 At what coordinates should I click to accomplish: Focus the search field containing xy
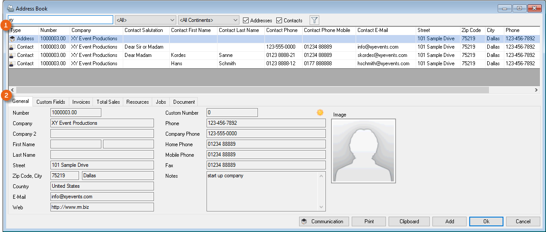coord(61,20)
